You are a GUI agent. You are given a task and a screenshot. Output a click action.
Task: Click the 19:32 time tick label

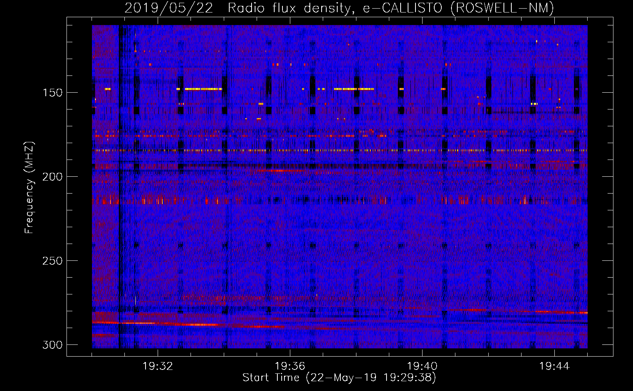[x=158, y=366]
